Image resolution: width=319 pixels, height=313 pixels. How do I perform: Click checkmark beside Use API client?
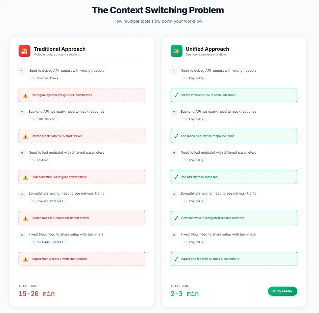(176, 177)
